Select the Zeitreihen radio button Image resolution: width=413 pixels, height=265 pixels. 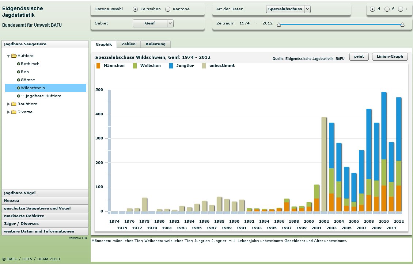point(135,9)
